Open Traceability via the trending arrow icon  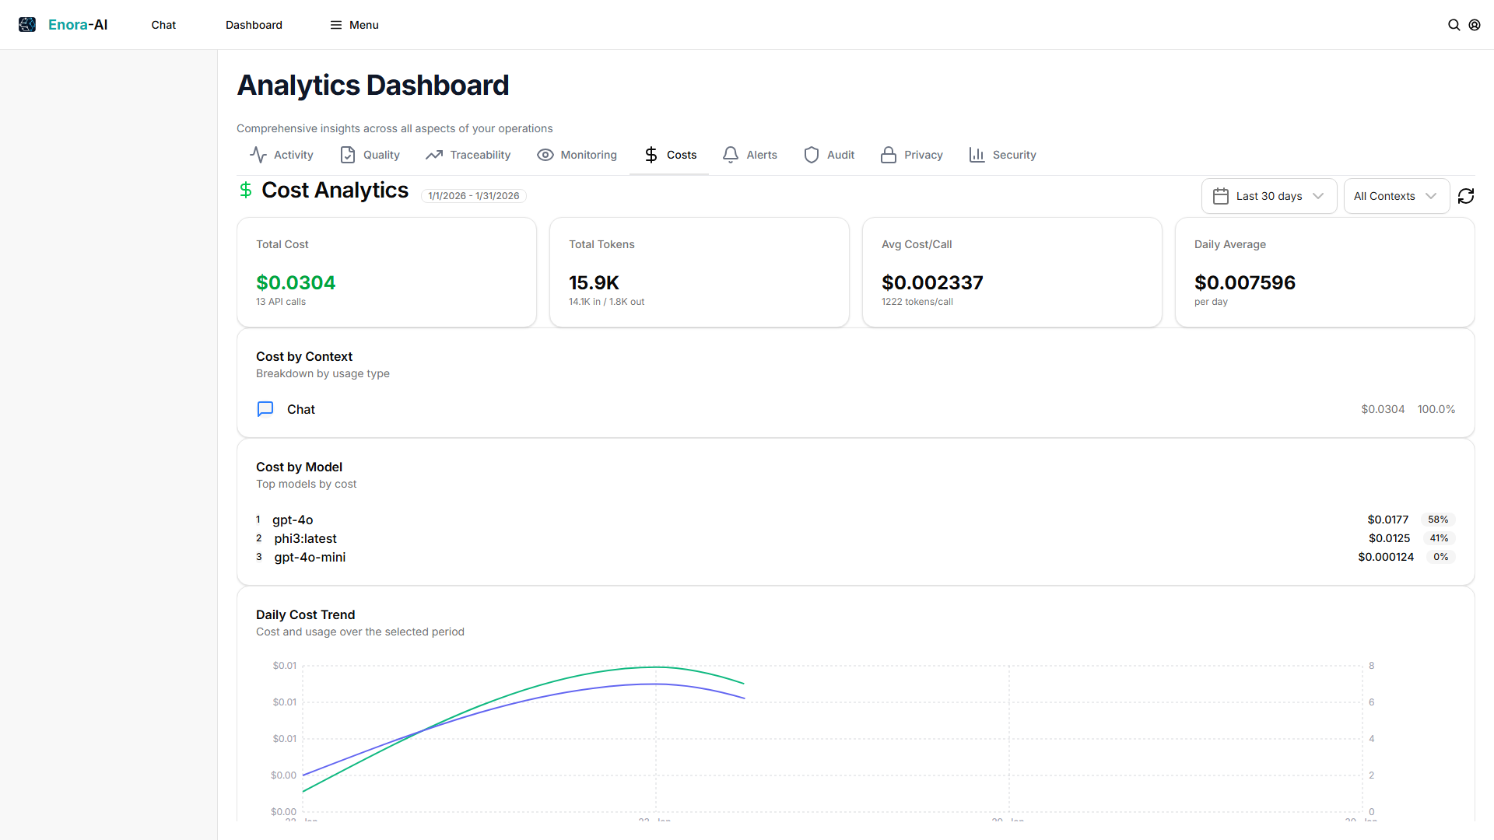433,155
